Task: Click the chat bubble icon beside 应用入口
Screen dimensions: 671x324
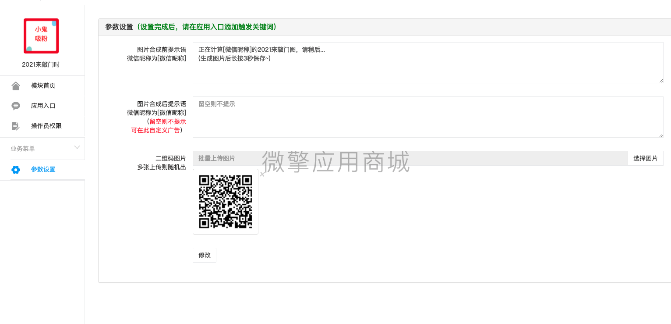Action: point(16,106)
